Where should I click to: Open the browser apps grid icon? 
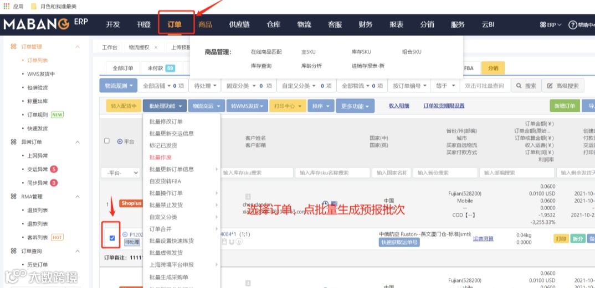click(6, 6)
